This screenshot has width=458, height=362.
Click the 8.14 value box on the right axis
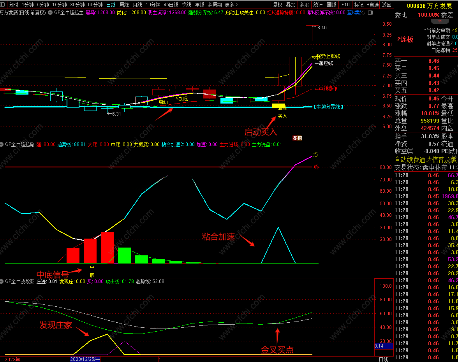click(x=384, y=346)
